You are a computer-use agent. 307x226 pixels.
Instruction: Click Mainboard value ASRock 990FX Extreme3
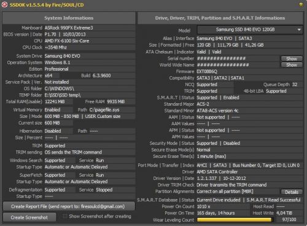click(x=69, y=28)
